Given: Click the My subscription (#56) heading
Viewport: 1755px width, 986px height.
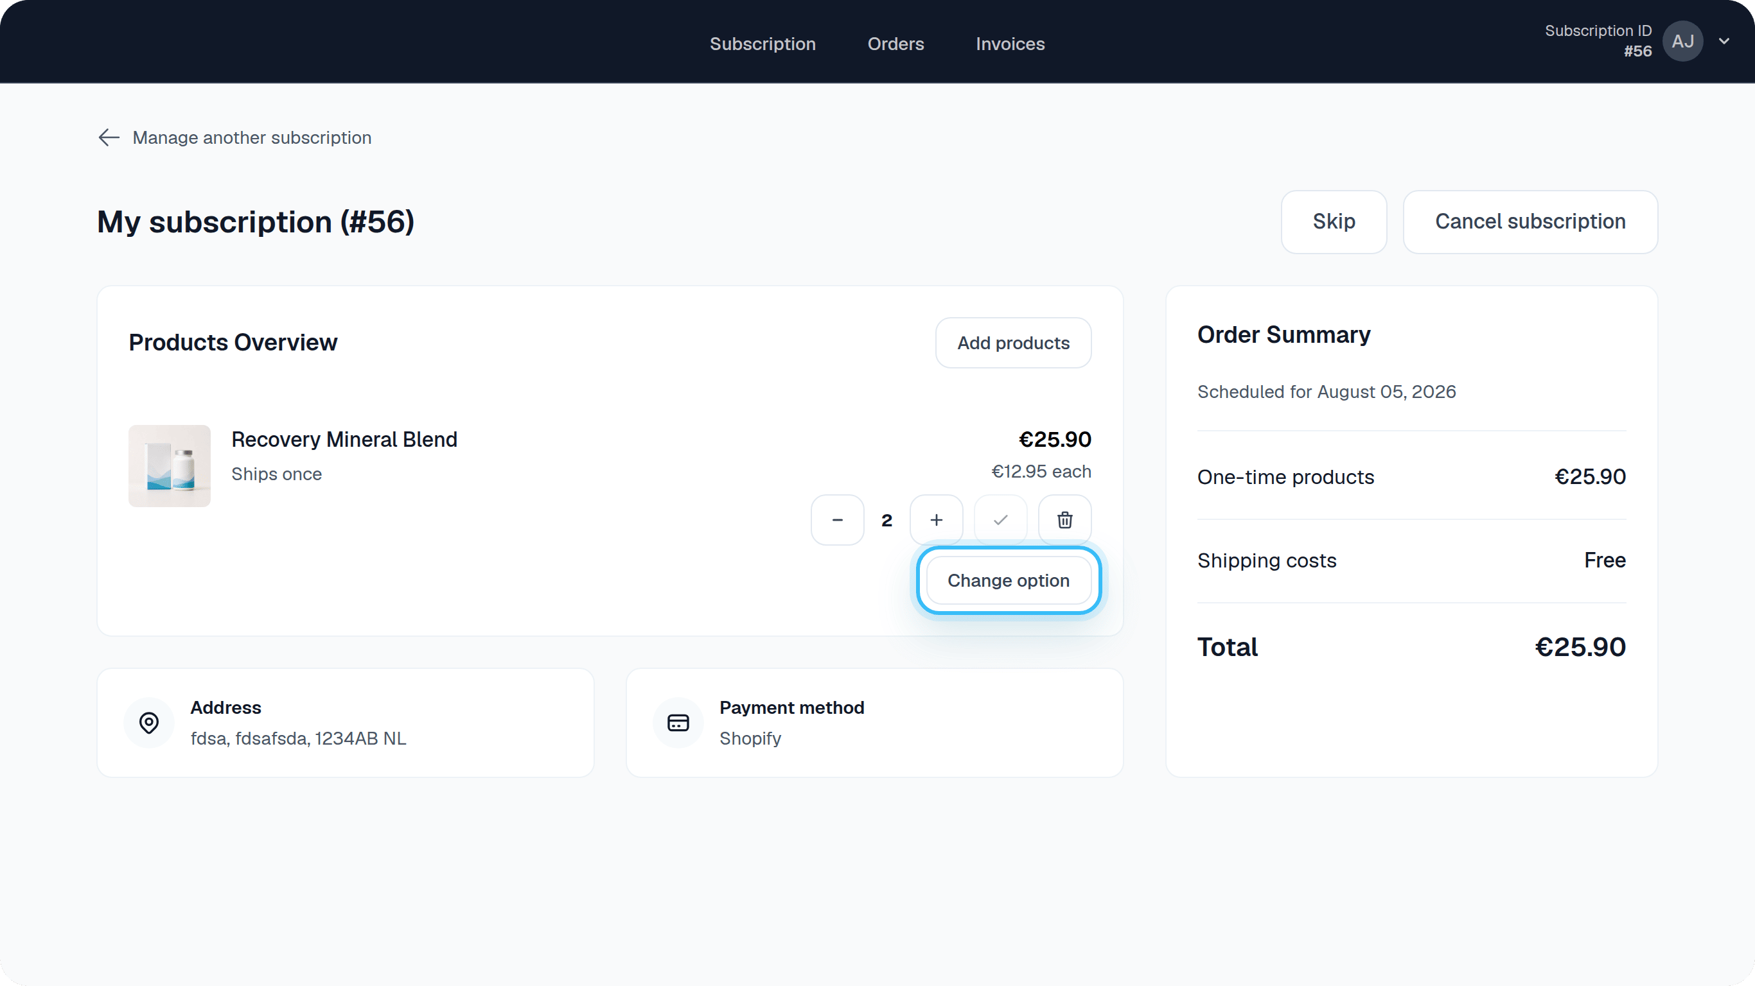Looking at the screenshot, I should coord(256,222).
